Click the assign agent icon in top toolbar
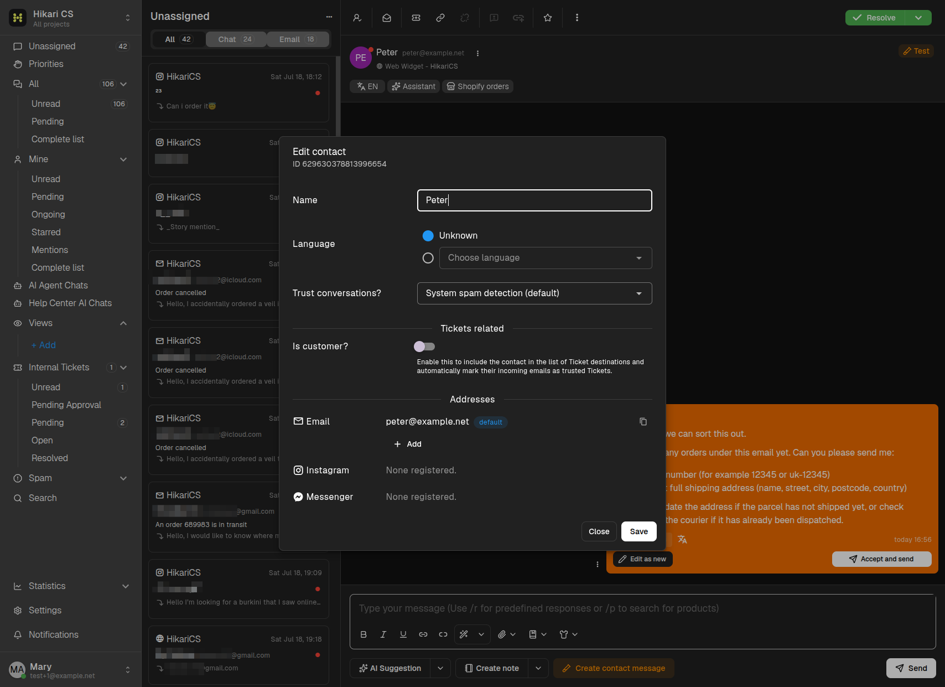Screen dimensions: 945x687 (357, 18)
